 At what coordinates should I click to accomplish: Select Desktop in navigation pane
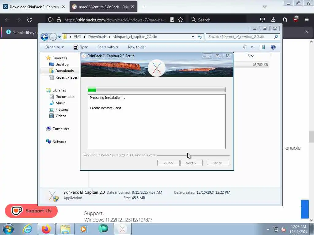[x=59, y=65]
